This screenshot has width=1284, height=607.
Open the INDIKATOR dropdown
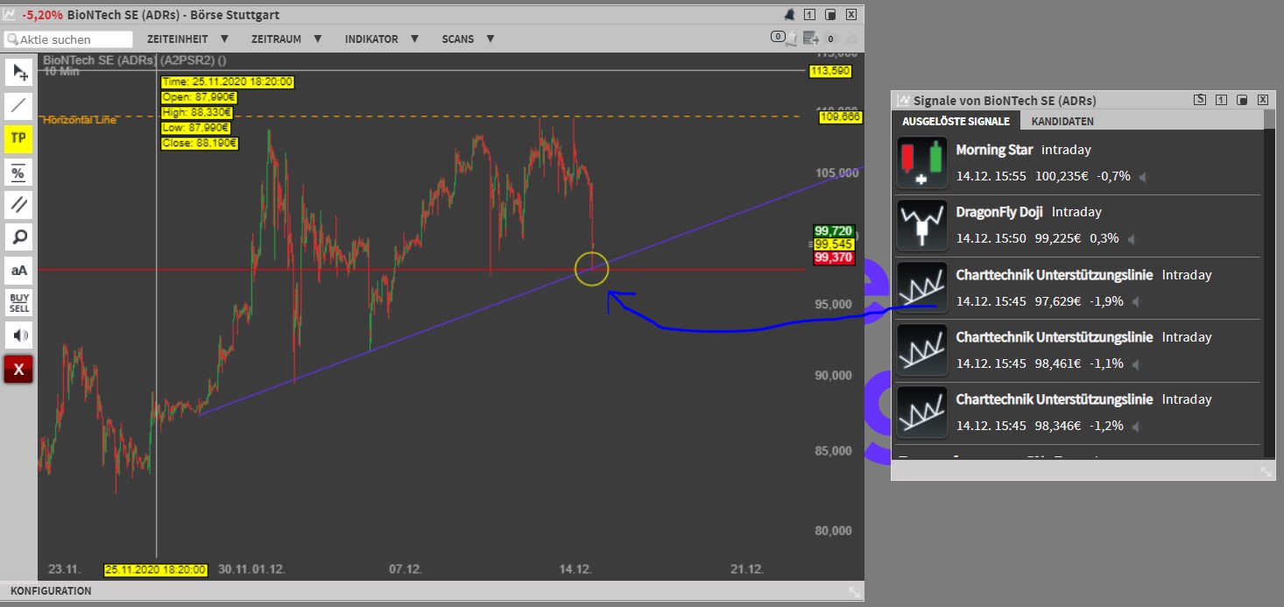[382, 39]
